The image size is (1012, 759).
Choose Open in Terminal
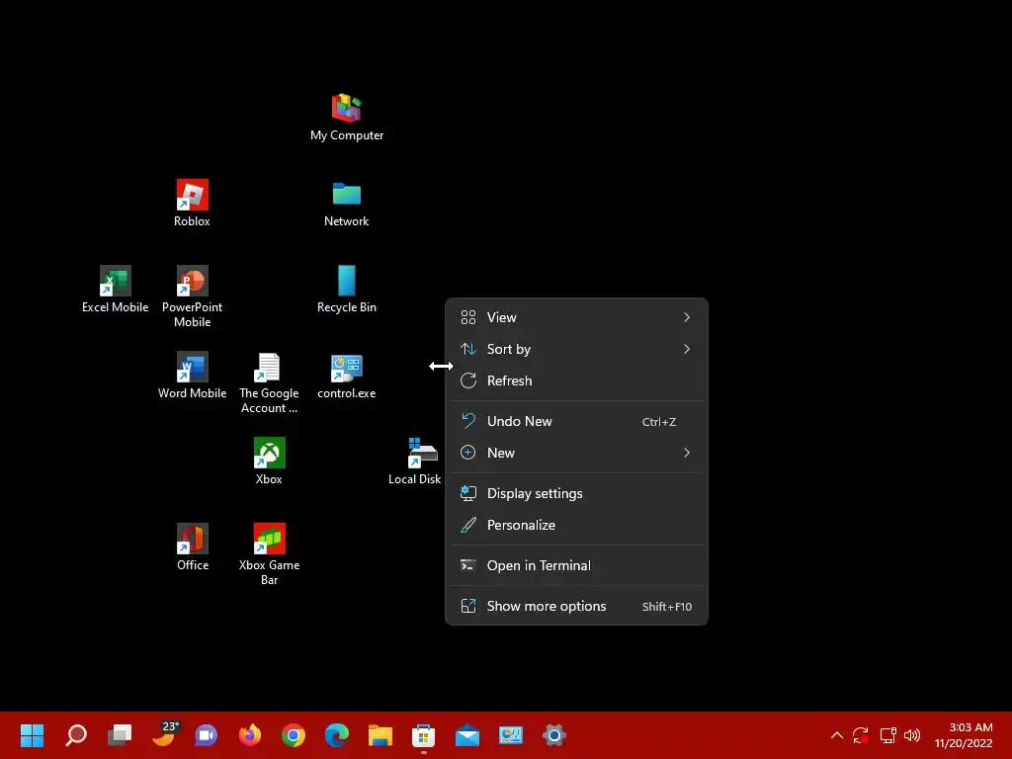click(x=576, y=566)
